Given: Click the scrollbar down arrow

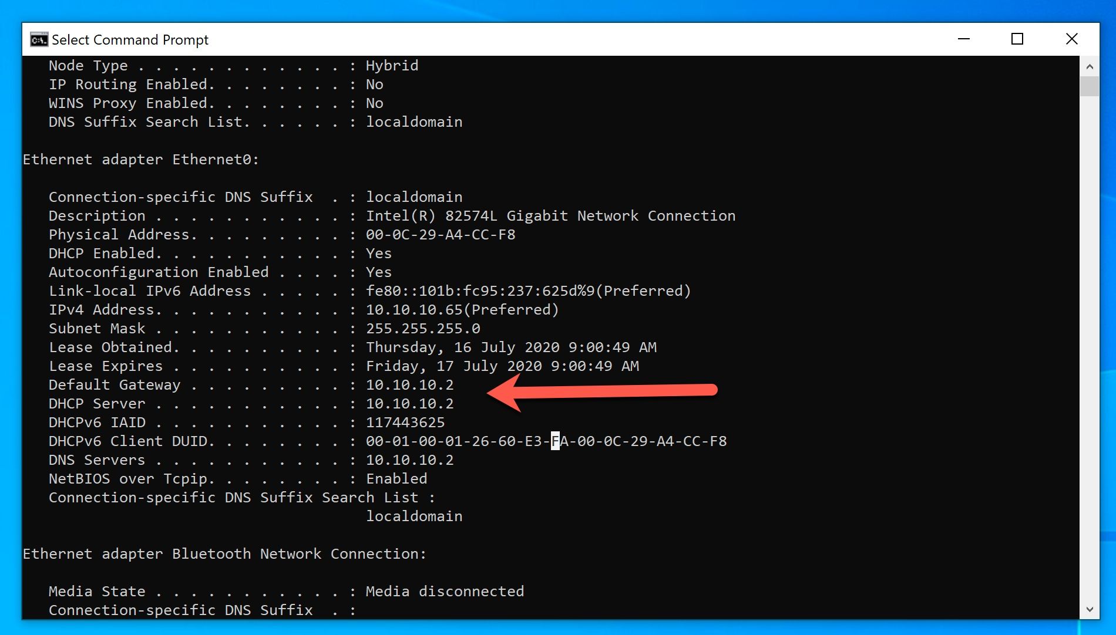Looking at the screenshot, I should (1090, 609).
